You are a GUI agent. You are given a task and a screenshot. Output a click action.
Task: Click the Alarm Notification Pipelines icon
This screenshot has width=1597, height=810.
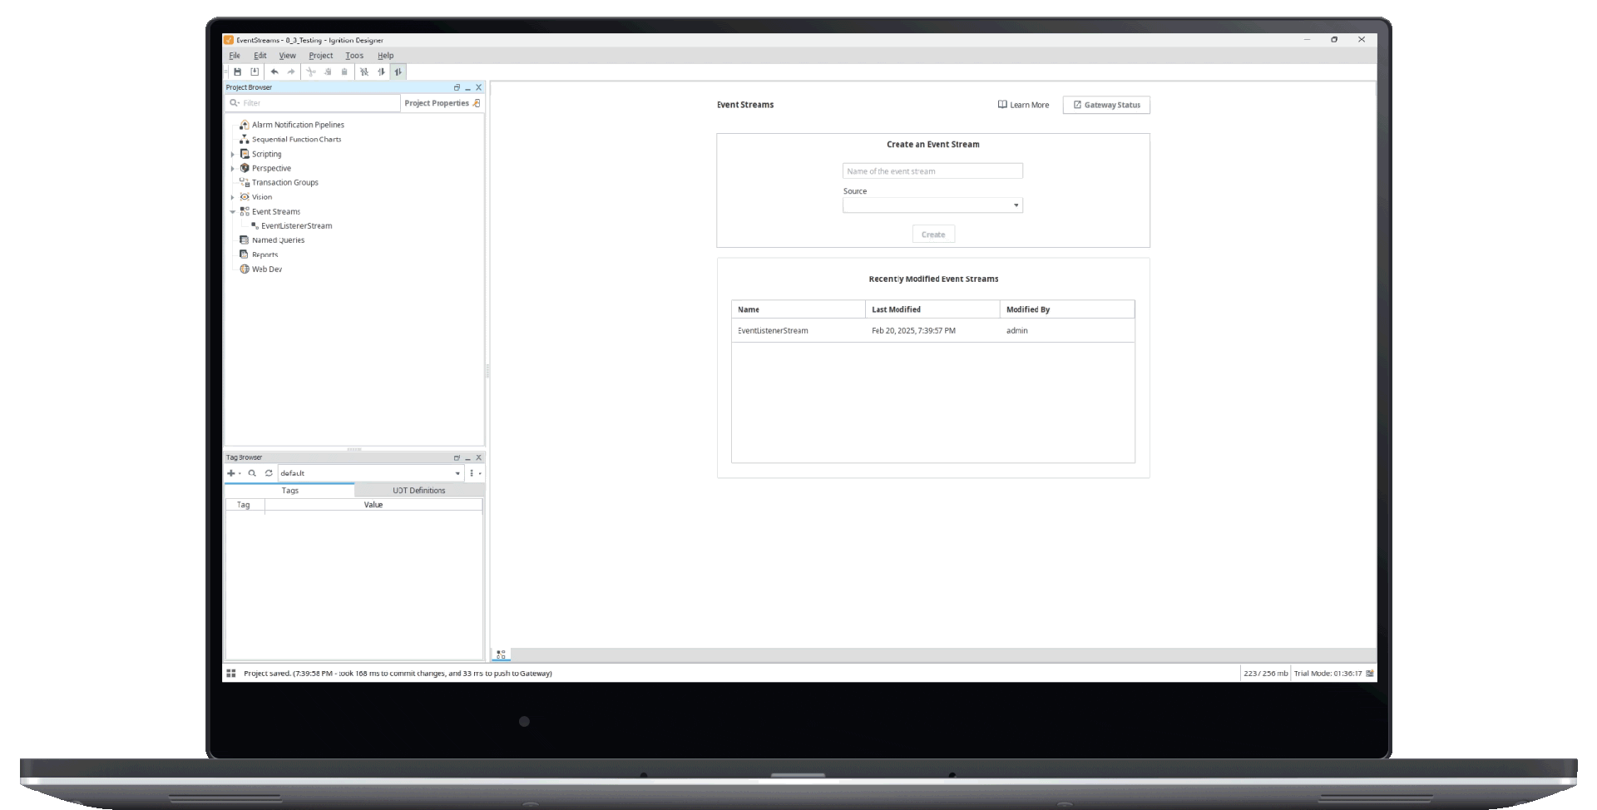coord(245,125)
